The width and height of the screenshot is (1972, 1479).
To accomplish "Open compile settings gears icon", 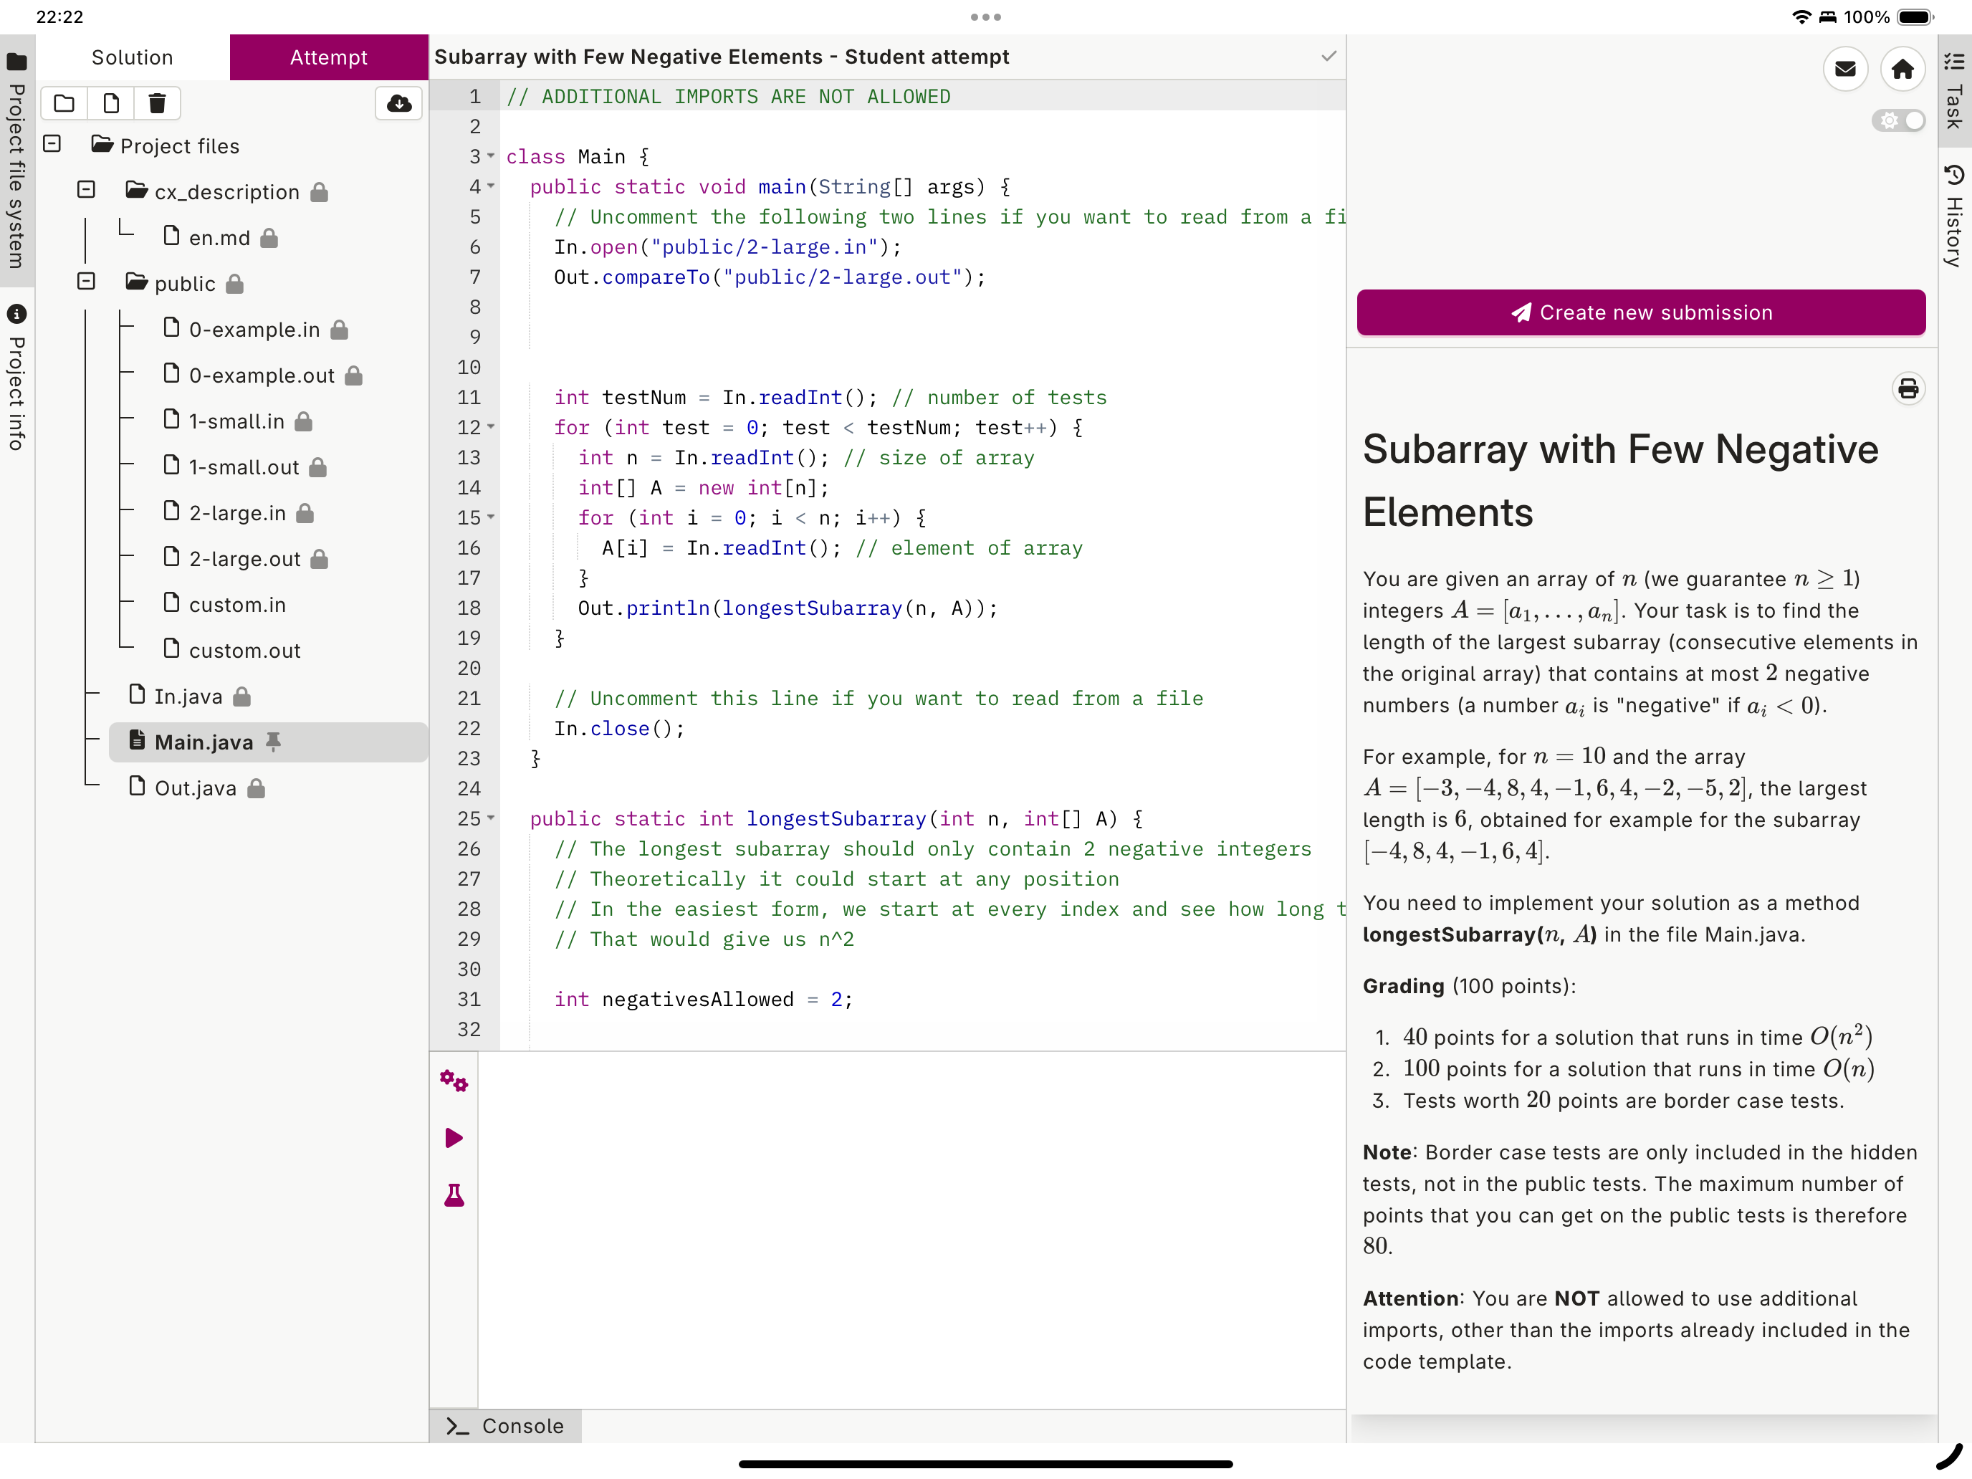I will pyautogui.click(x=454, y=1081).
